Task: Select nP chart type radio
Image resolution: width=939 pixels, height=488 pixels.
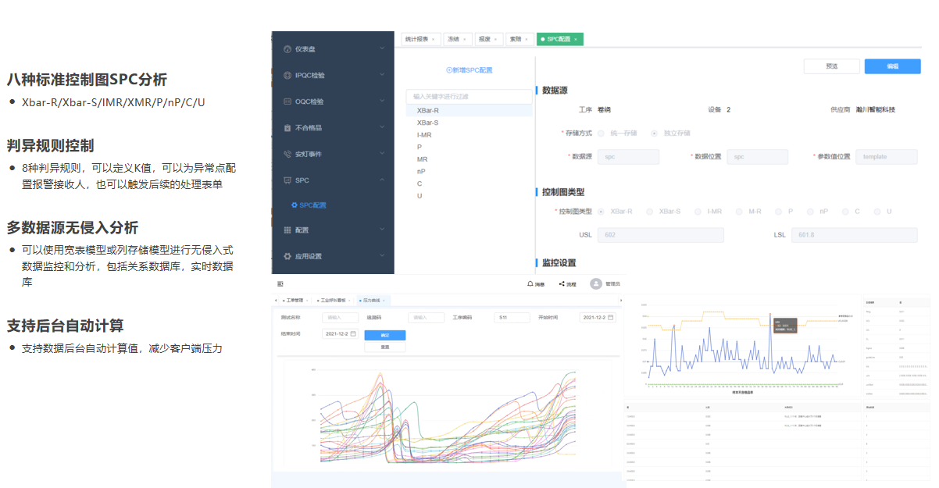Action: click(811, 211)
